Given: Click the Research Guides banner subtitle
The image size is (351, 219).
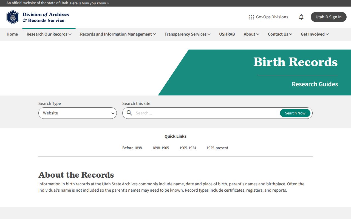Looking at the screenshot, I should click(315, 84).
